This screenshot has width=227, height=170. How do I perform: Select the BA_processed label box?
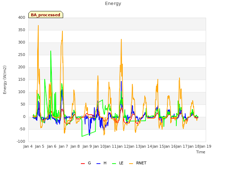pyautogui.click(x=46, y=15)
